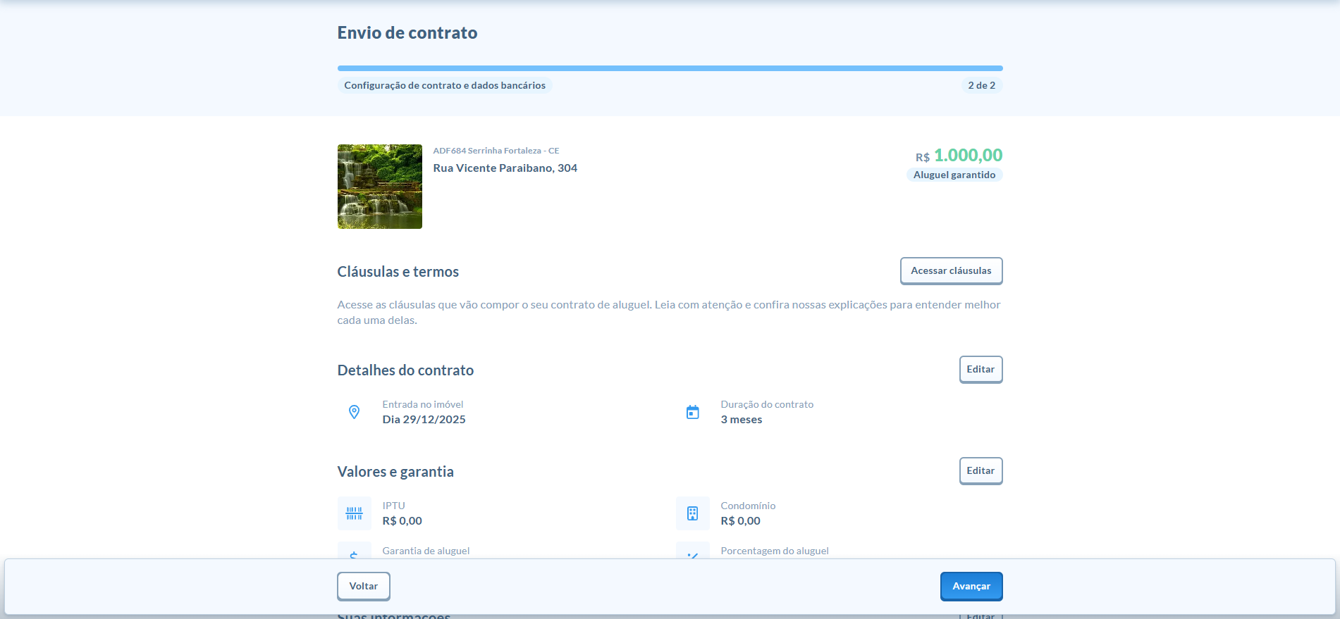
Task: Click the blue contract progress bar
Action: 670,68
